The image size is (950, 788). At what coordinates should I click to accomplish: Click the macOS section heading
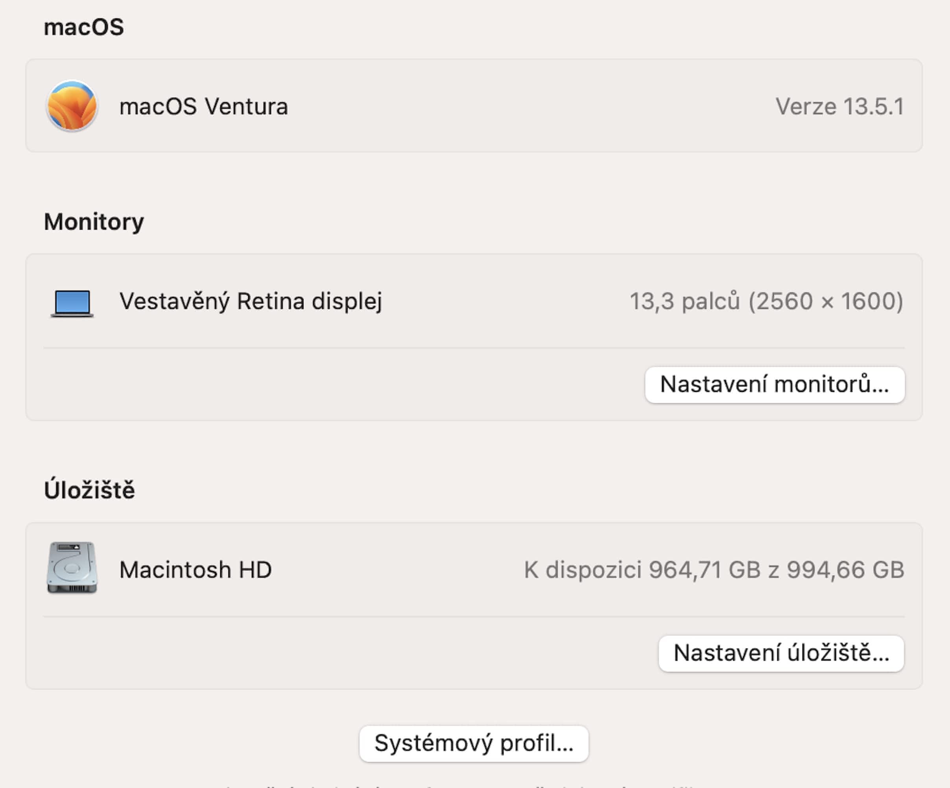click(x=84, y=27)
